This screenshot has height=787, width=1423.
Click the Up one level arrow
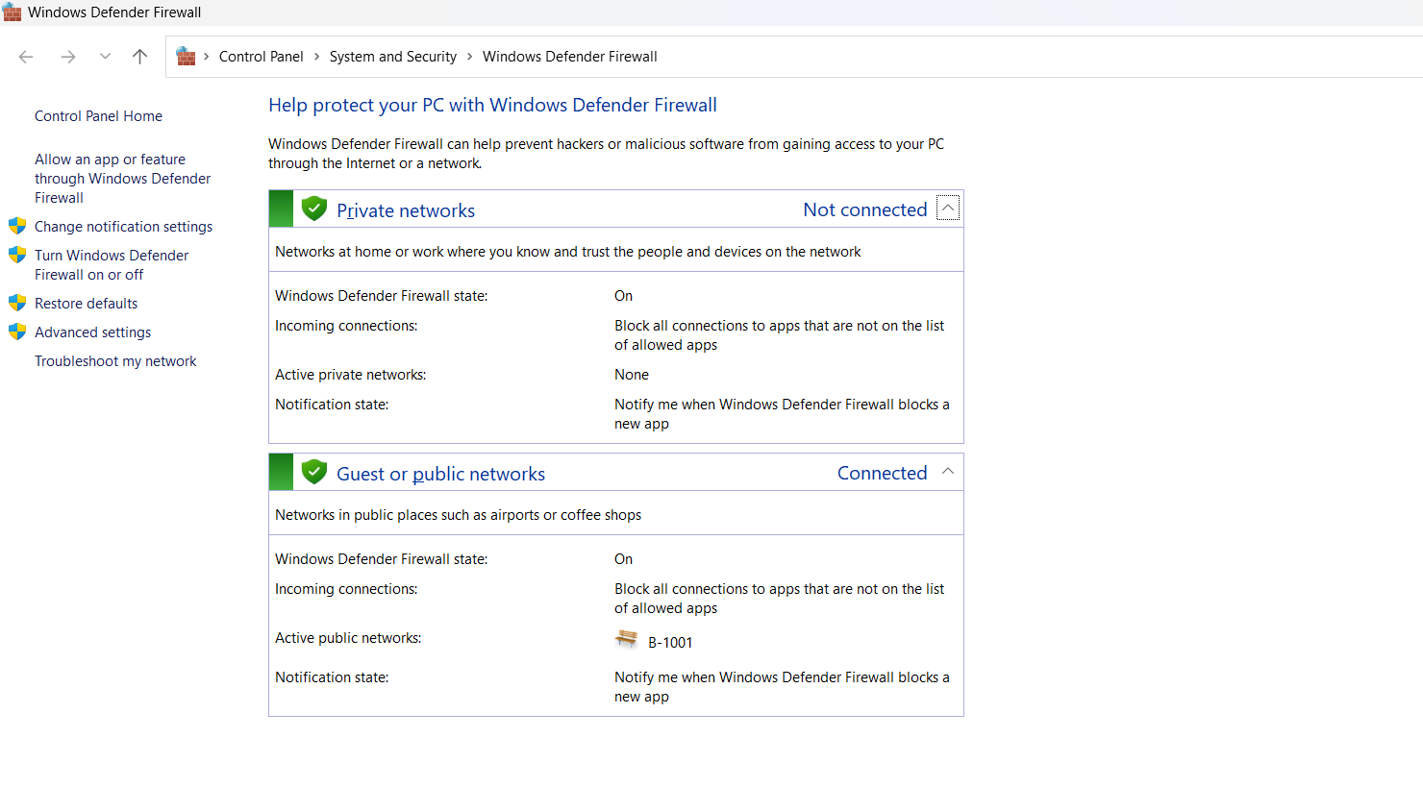pos(139,57)
